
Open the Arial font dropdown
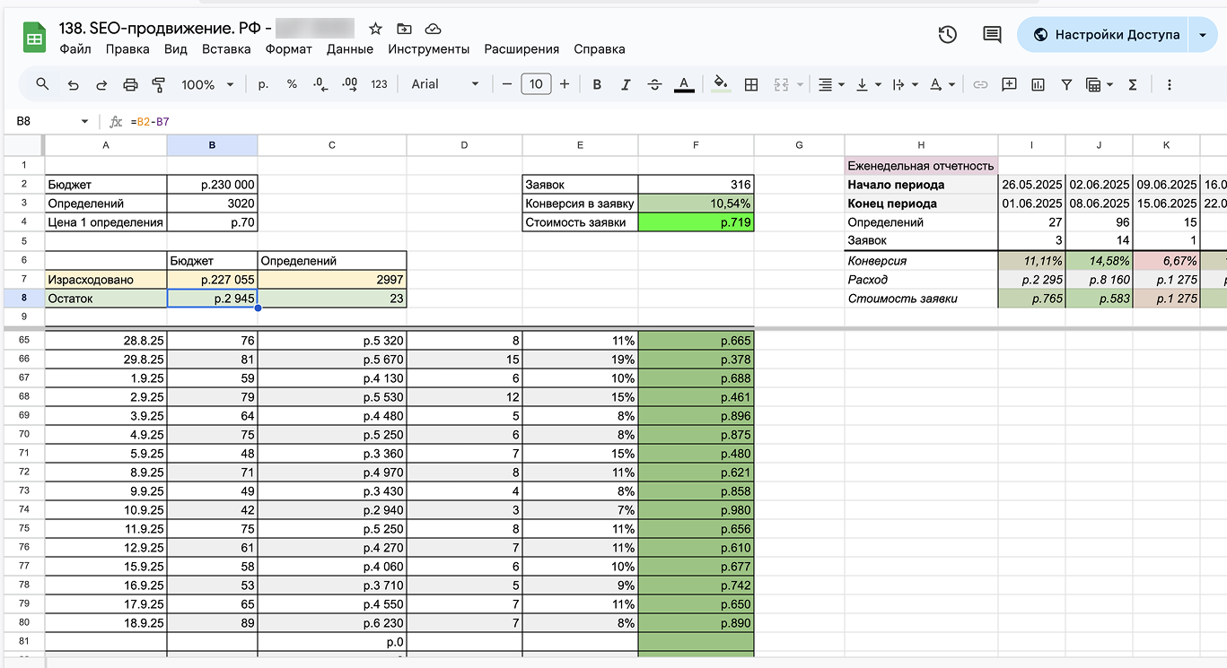(x=445, y=84)
